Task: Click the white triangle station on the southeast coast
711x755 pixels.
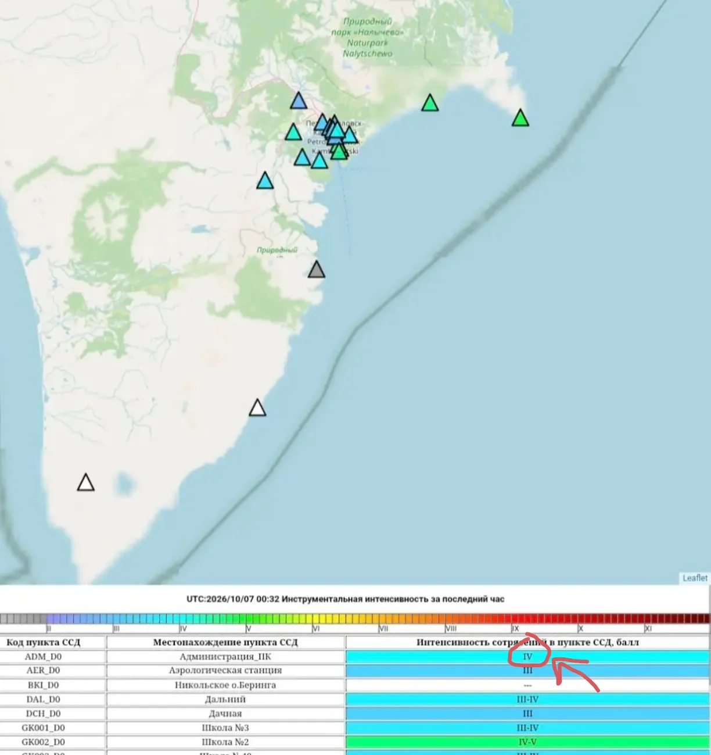Action: tap(257, 408)
